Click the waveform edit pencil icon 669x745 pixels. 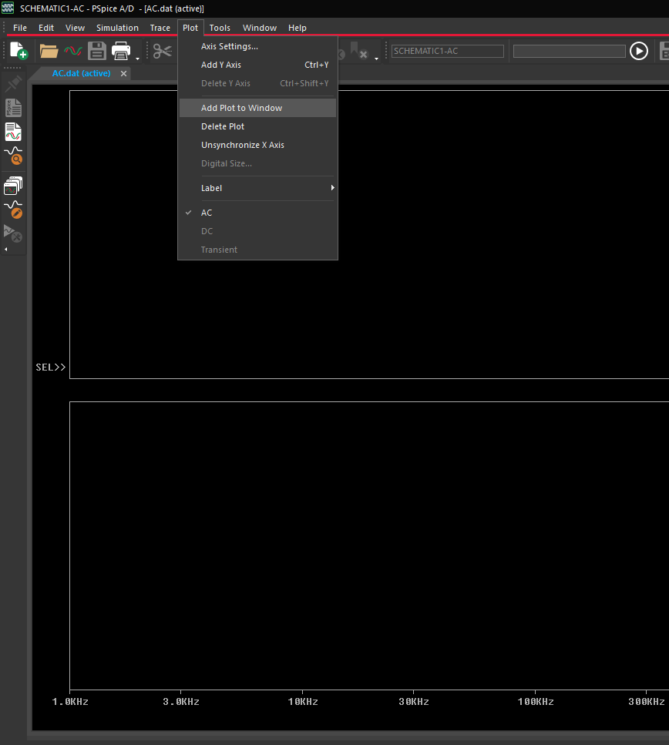pos(13,210)
